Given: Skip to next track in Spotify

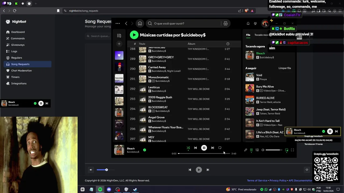Looking at the screenshot, I should point(213,148).
